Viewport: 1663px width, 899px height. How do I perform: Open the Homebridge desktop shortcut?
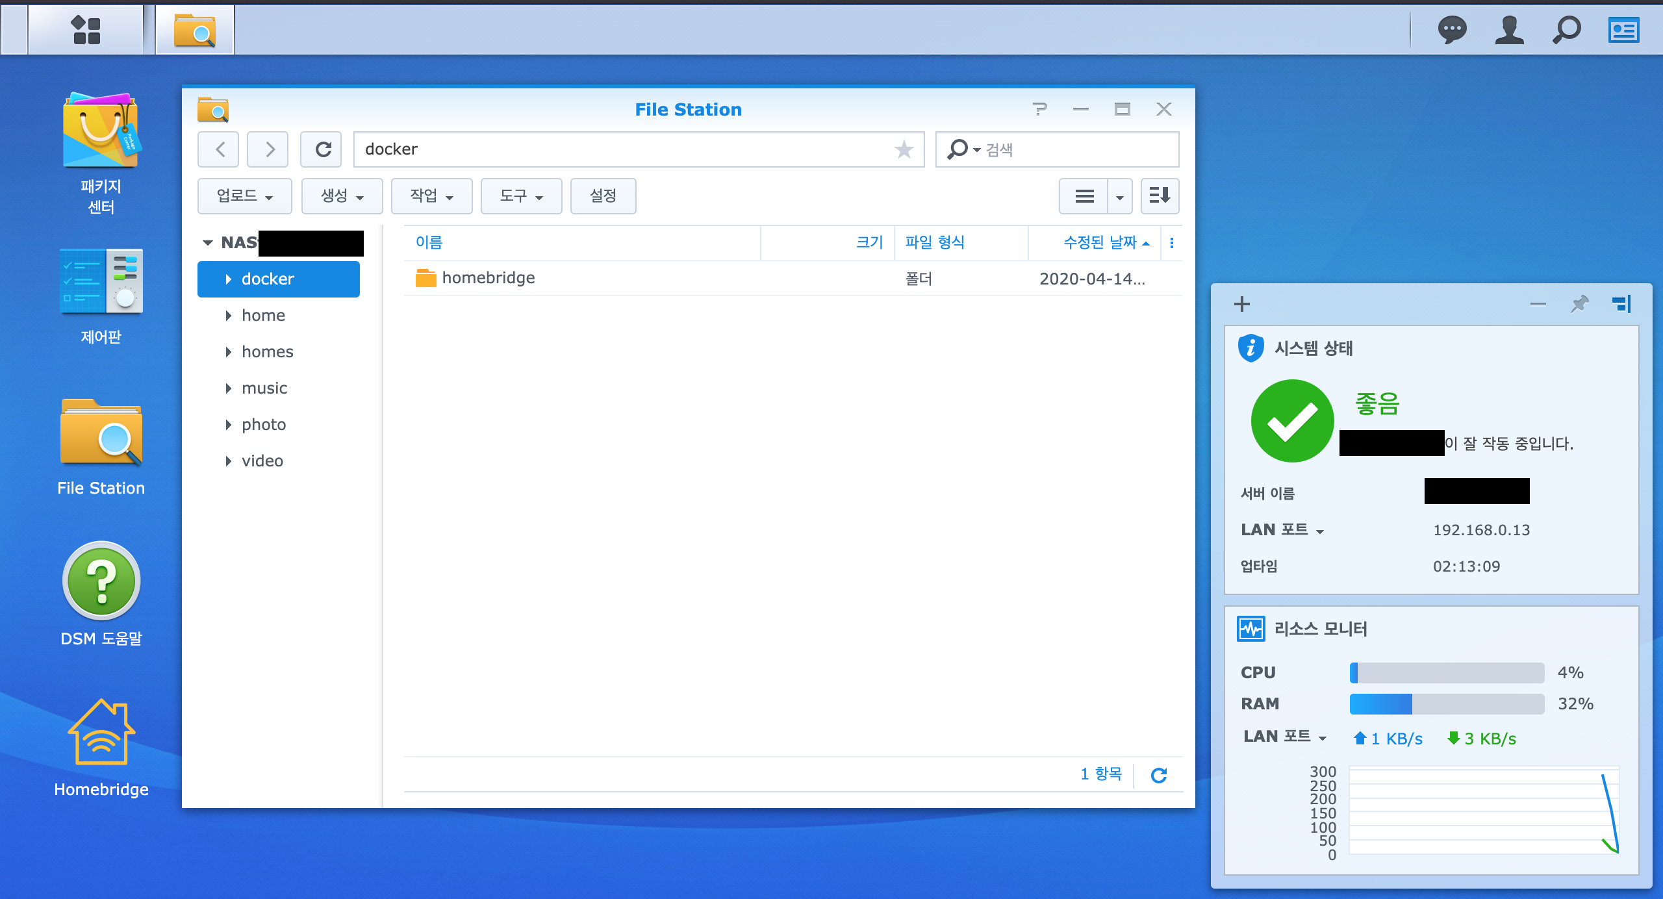(101, 733)
